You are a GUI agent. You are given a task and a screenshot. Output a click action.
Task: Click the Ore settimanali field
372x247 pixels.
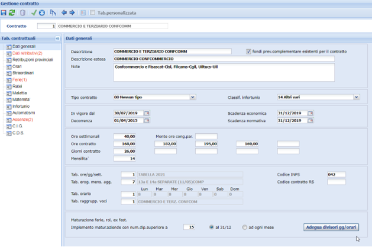125,136
